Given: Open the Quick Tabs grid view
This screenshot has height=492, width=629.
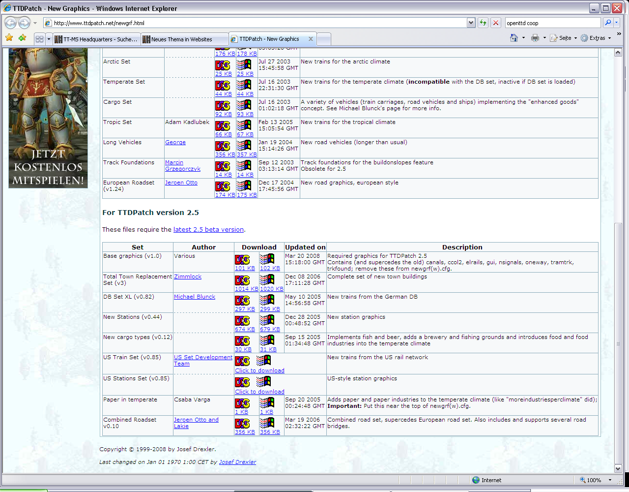Looking at the screenshot, I should 40,39.
